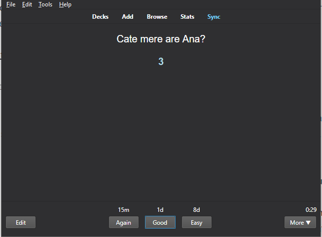This screenshot has width=322, height=237.
Task: Go to the Decks screen
Action: 100,17
